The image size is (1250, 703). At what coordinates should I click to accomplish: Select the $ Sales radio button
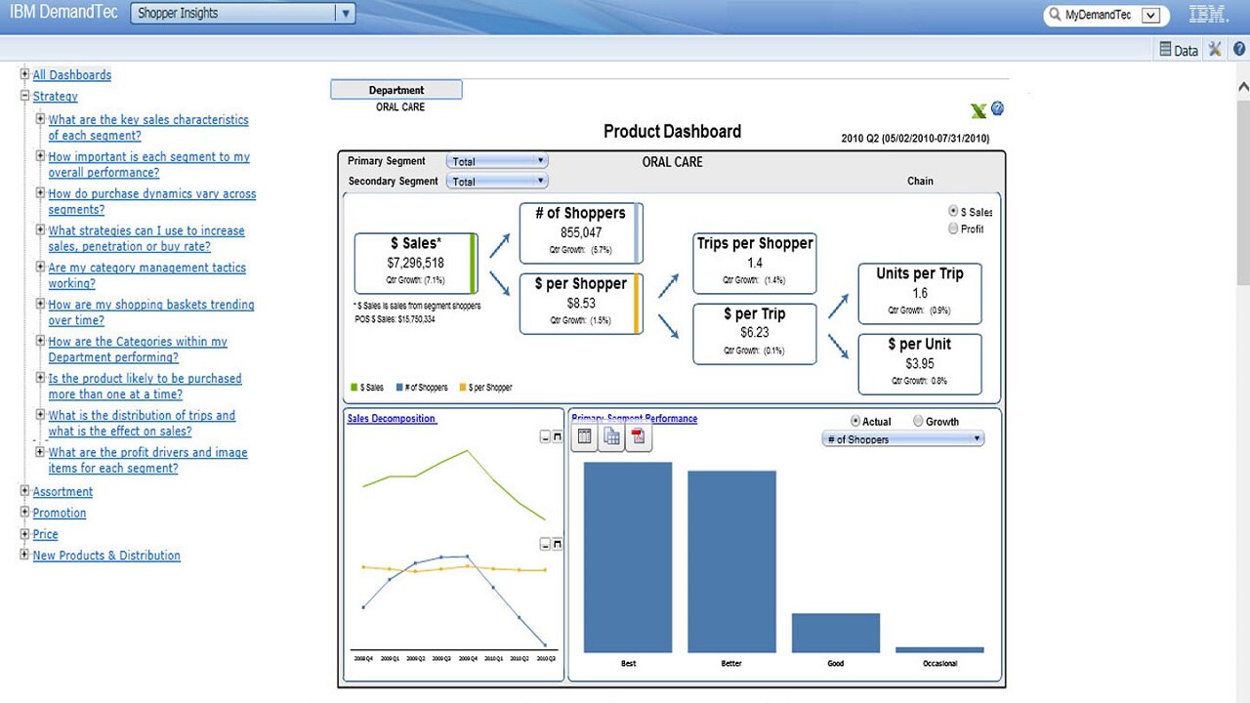click(x=953, y=212)
